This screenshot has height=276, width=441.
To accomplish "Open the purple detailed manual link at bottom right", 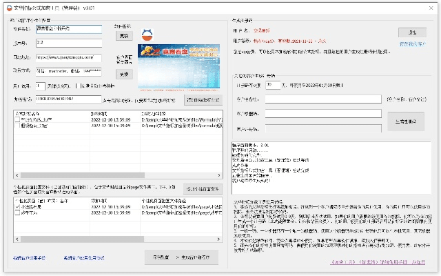I will coord(378,262).
